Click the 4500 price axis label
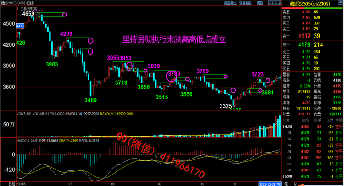This screenshot has width=344, height=186. tap(9, 24)
